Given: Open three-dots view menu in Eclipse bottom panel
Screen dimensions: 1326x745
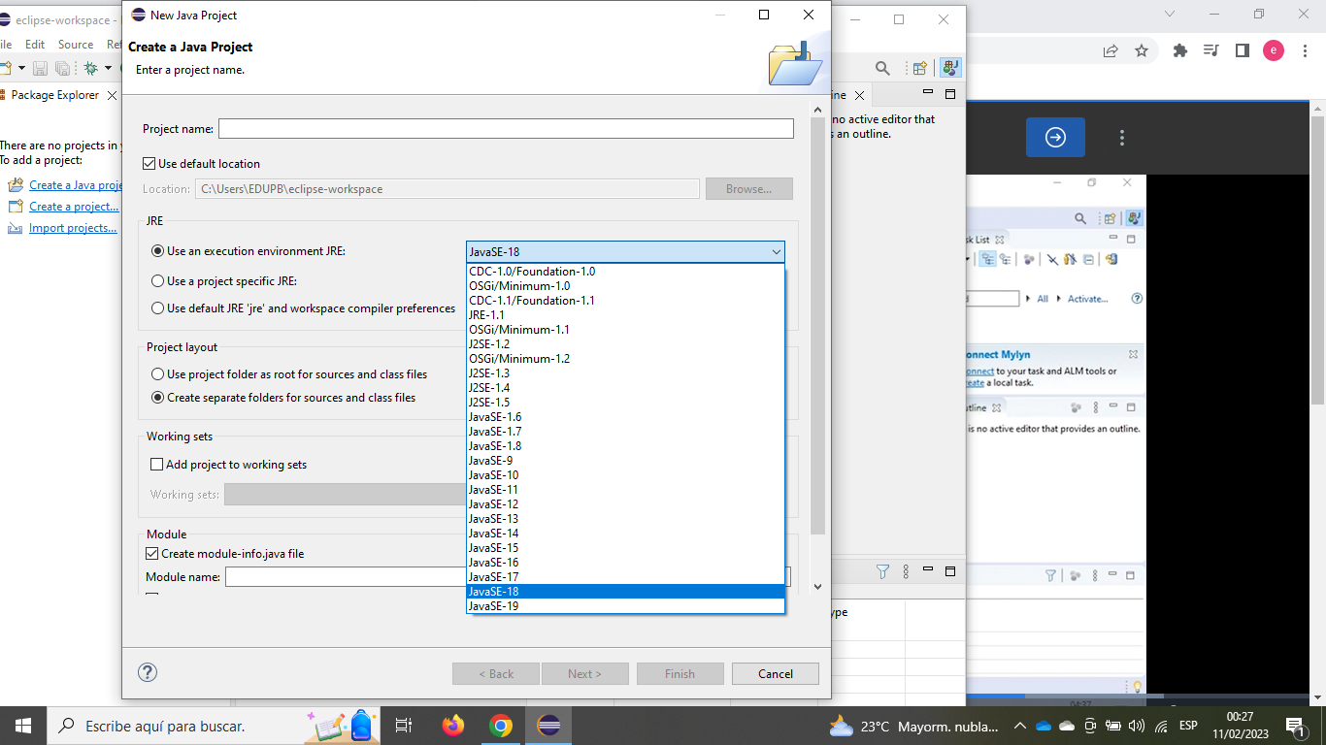Looking at the screenshot, I should [906, 571].
